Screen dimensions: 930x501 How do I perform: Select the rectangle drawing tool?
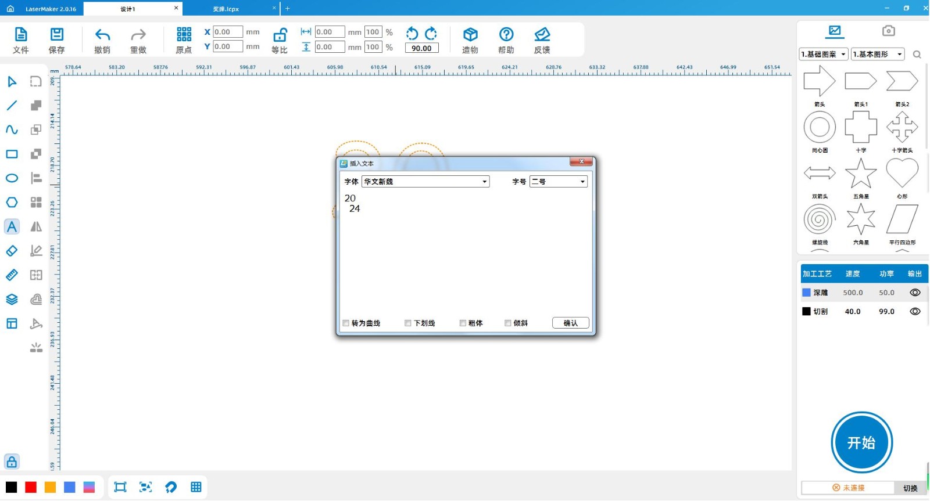point(12,154)
